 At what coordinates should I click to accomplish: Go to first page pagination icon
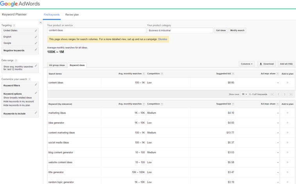272,94
